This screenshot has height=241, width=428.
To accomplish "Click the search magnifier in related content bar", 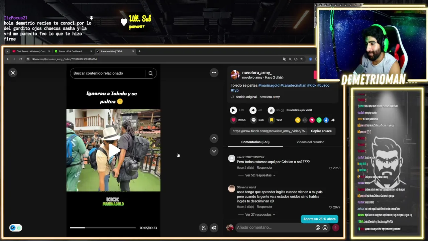I will 150,73.
